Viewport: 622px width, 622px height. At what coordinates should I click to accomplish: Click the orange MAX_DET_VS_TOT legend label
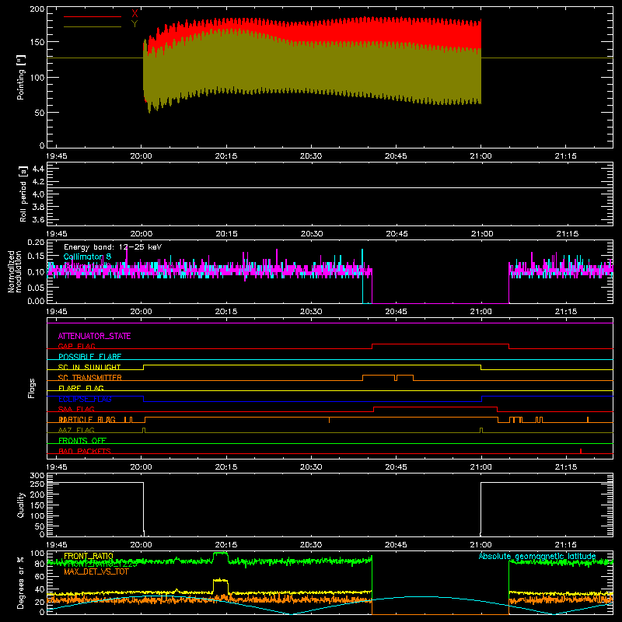coord(96,571)
